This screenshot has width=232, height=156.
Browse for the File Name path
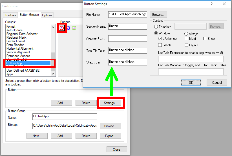click(x=159, y=14)
